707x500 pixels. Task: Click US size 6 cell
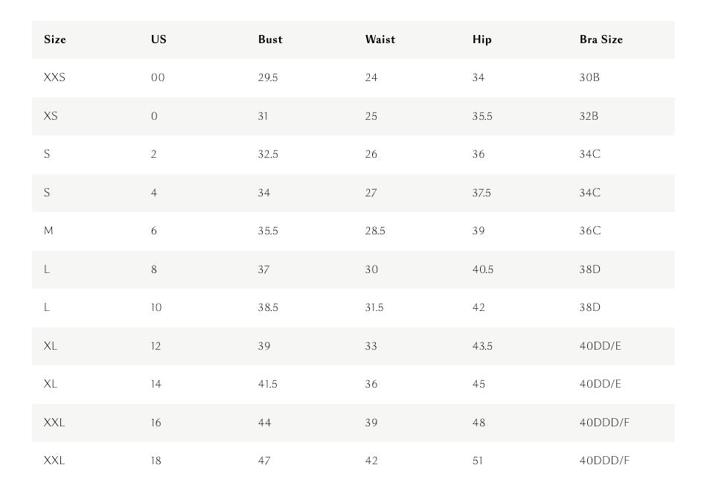pyautogui.click(x=154, y=231)
